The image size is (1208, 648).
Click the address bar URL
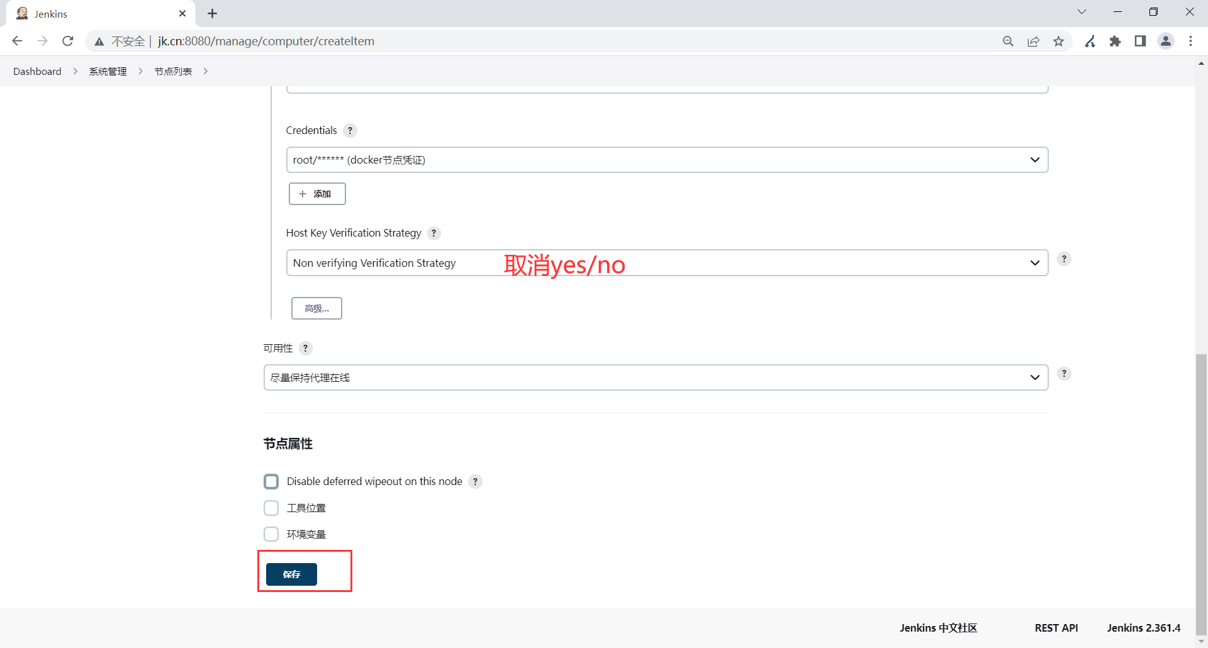[266, 41]
